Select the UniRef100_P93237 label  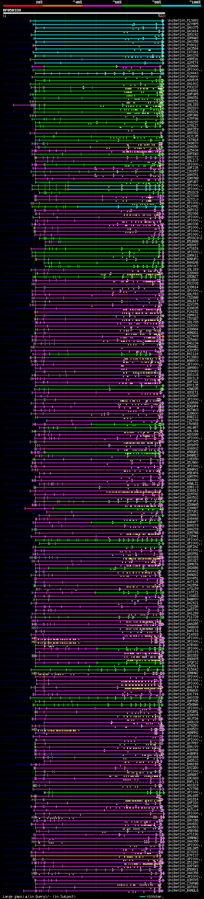(x=183, y=87)
